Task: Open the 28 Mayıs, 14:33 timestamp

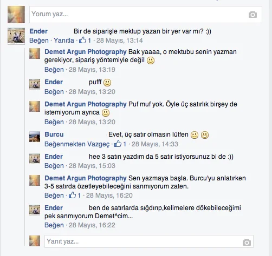Action: (x=155, y=144)
